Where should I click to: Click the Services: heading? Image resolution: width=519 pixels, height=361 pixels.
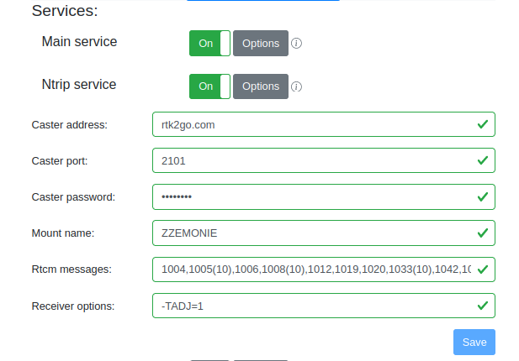click(65, 11)
